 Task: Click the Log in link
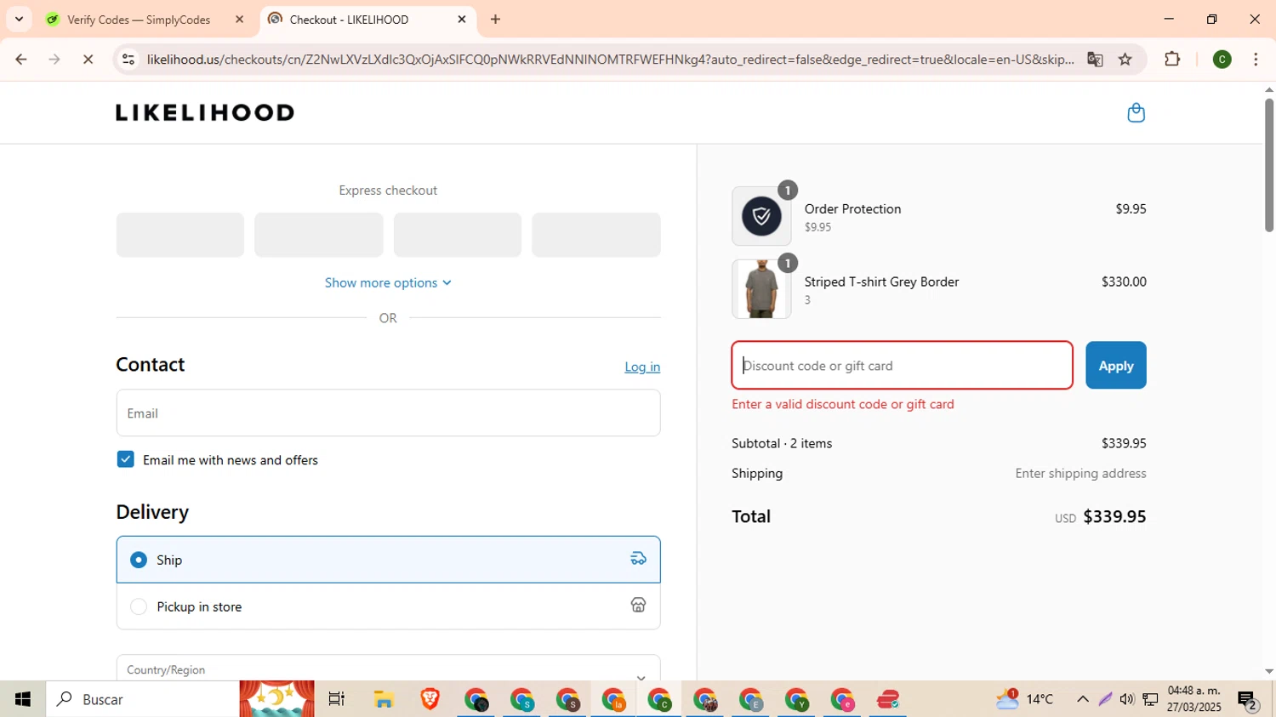pyautogui.click(x=642, y=367)
